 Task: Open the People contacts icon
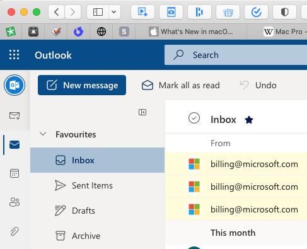pos(14,202)
